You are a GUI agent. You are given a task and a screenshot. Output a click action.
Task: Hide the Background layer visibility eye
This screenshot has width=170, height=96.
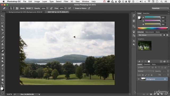coord(139,79)
